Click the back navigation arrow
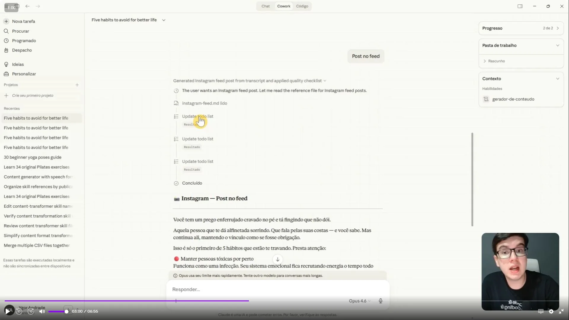 tap(28, 6)
